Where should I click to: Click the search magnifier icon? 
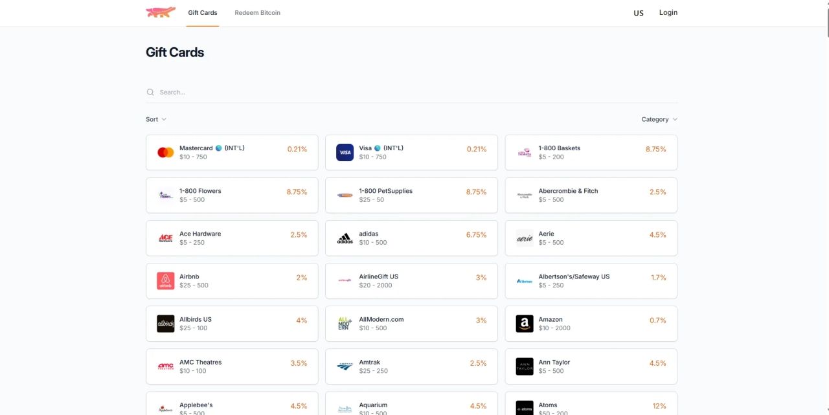150,92
